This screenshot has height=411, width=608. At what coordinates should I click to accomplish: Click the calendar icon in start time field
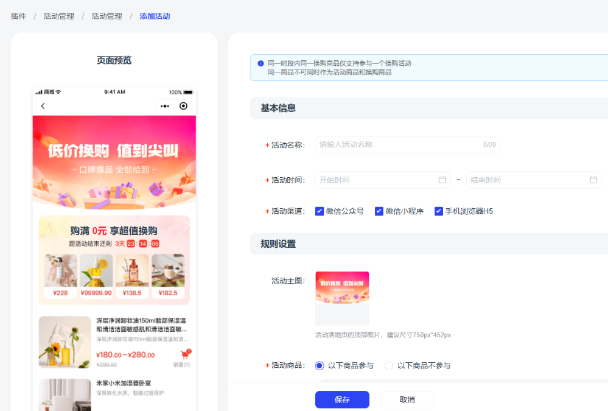(442, 180)
